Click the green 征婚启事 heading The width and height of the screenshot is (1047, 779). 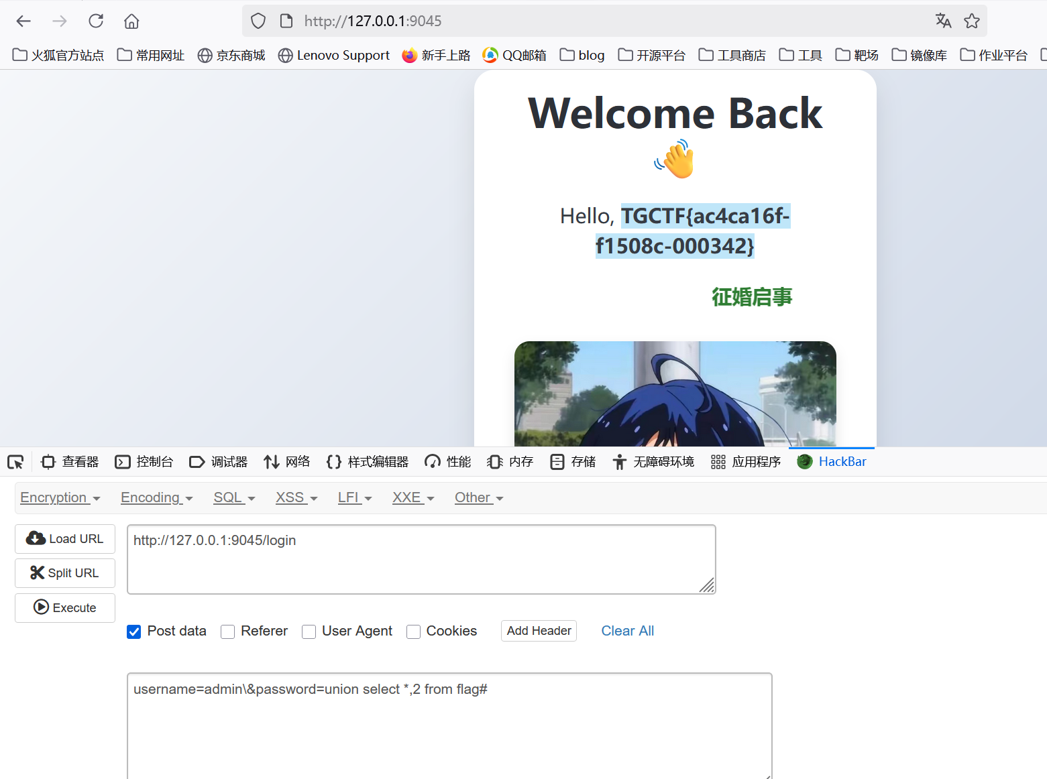[752, 297]
